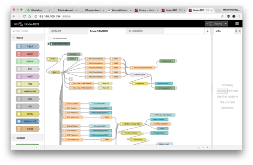Select the Wait for all tasks to finish node
Screen dimensions: 253x165
click(143, 68)
